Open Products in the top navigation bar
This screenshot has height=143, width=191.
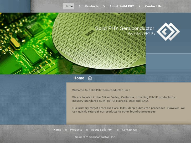click(x=92, y=6)
